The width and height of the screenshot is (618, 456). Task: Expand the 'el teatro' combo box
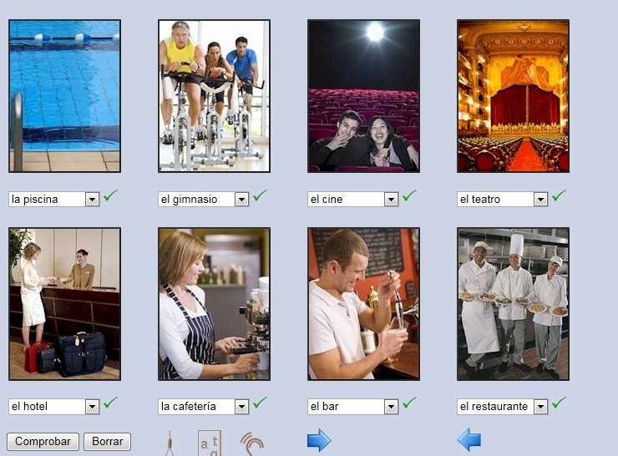tap(540, 200)
